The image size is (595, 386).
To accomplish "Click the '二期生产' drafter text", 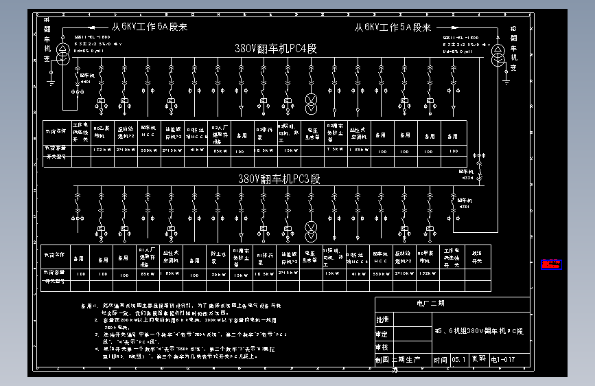I will click(x=406, y=360).
